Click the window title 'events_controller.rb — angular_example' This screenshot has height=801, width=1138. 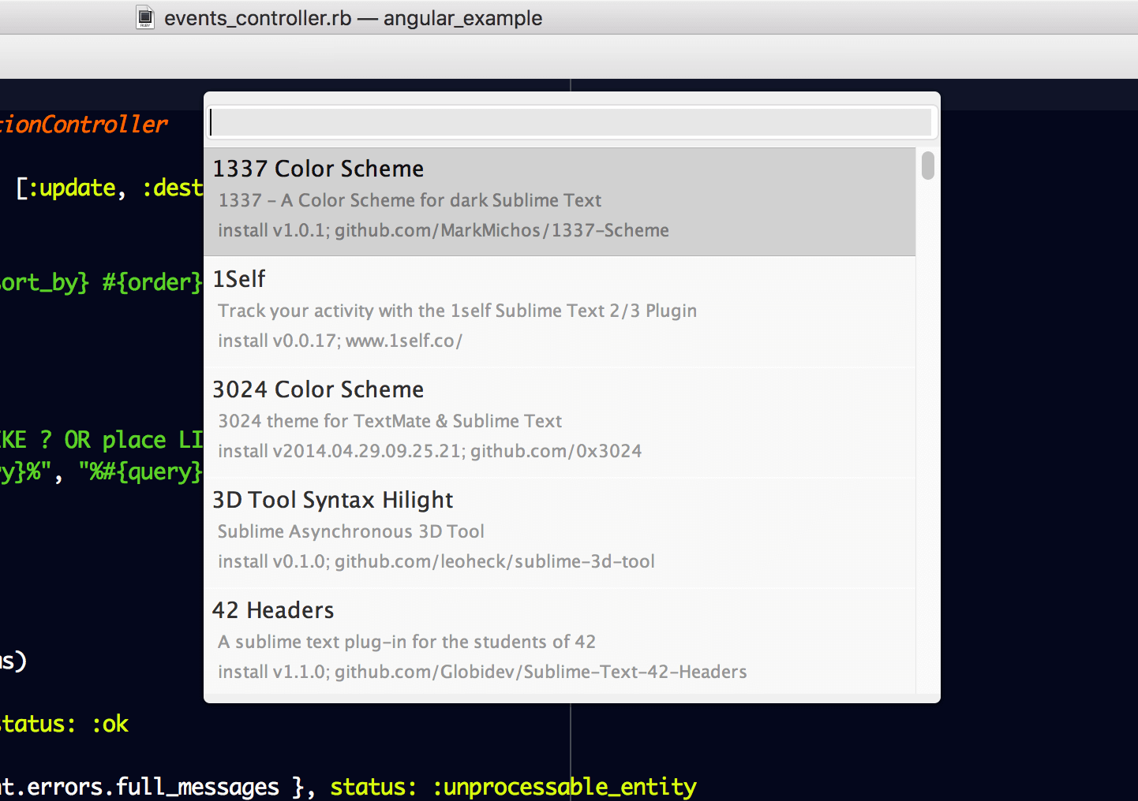click(353, 18)
